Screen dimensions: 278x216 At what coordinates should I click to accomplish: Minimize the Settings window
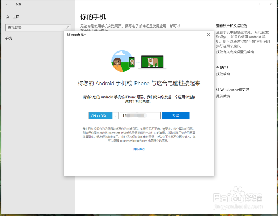250,4
